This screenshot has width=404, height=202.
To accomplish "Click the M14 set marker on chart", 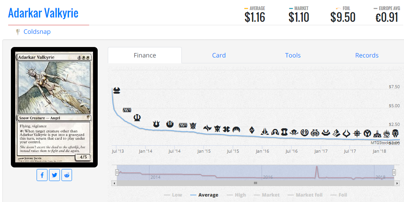I will click(127, 110).
